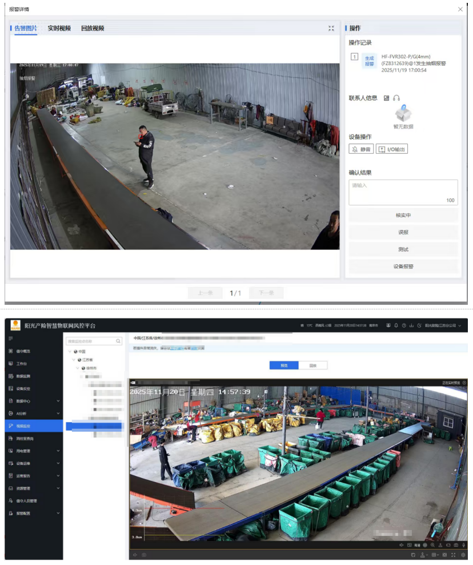
Task: Click the snapshot camera icon on video
Action: click(455, 545)
